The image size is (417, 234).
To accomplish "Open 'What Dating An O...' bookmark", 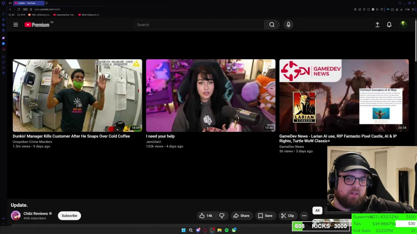I will point(89,15).
